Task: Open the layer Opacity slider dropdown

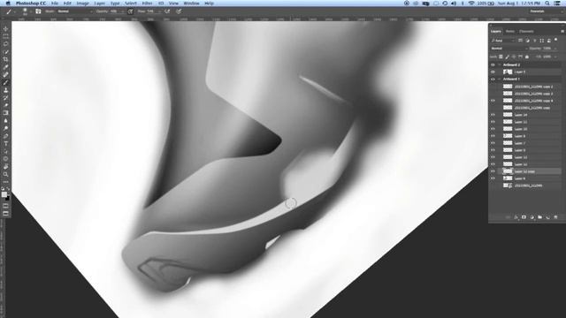Action: 555,49
